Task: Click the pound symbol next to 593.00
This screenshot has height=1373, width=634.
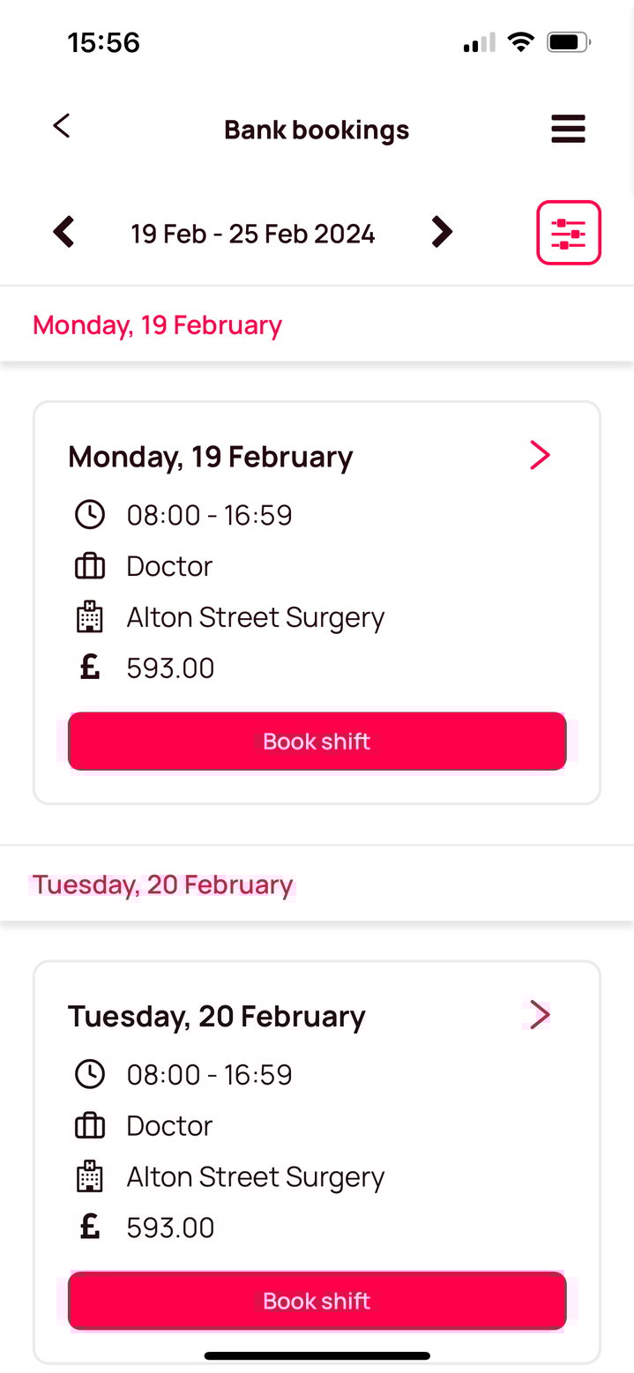Action: (x=89, y=668)
